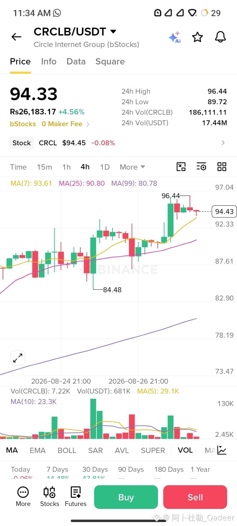Select the 1h chart interval
Viewport: 237px width, 526px height.
click(66, 167)
